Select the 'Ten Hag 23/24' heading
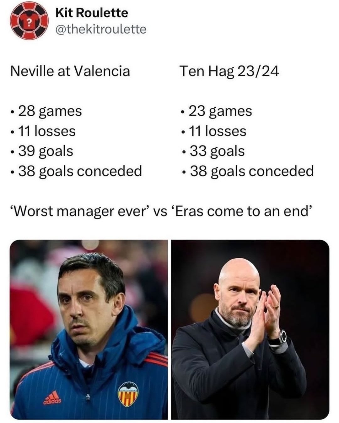This screenshot has height=423, width=339. coord(229,71)
